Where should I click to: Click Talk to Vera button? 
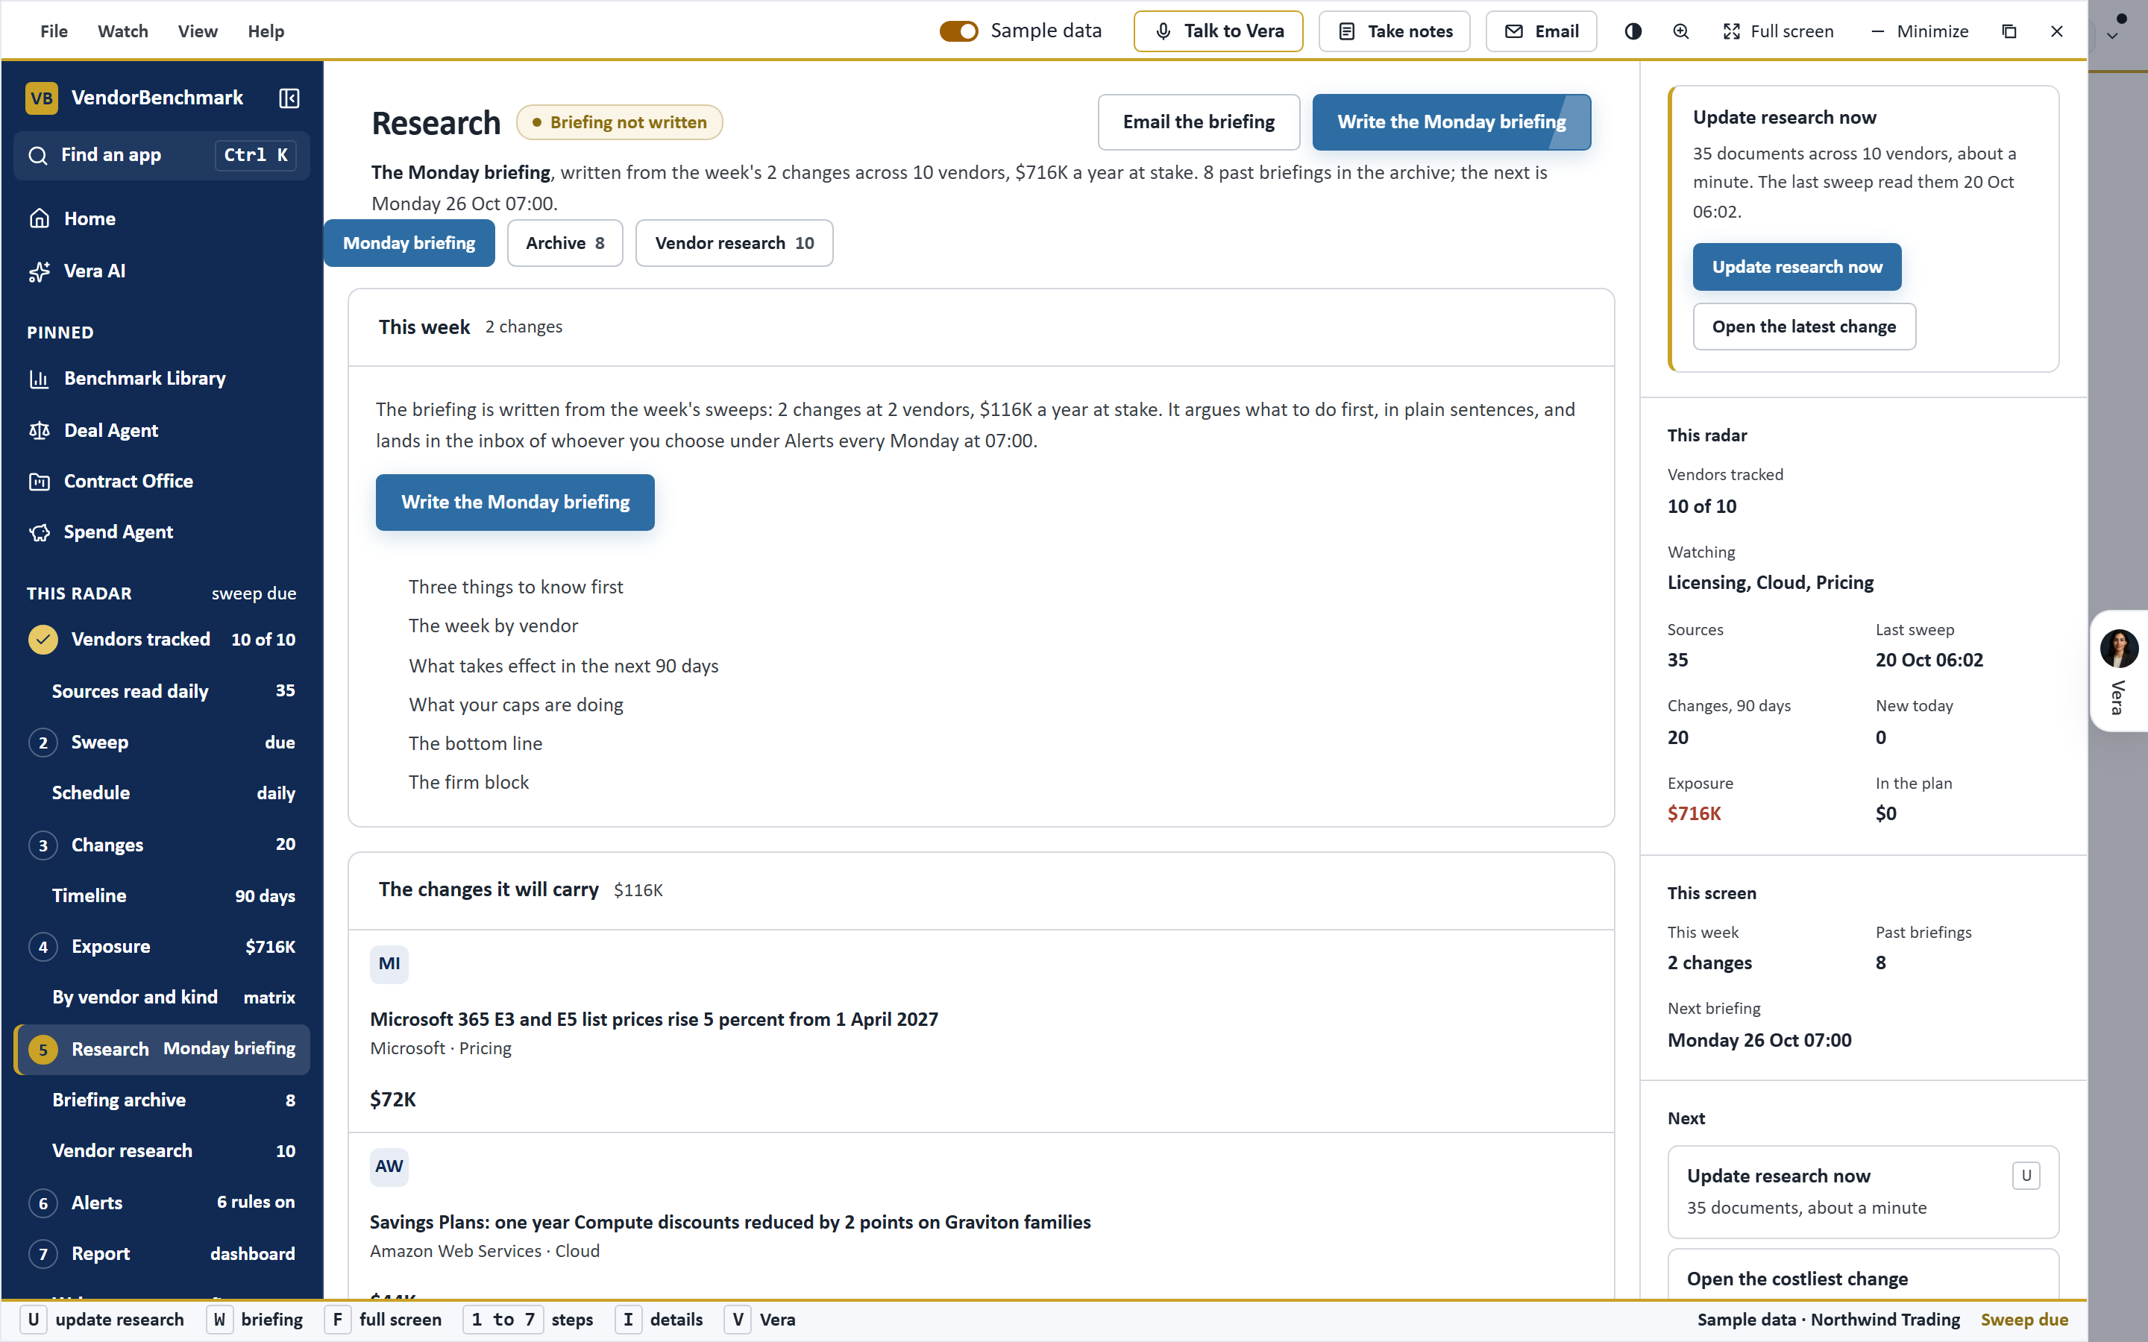click(1218, 31)
